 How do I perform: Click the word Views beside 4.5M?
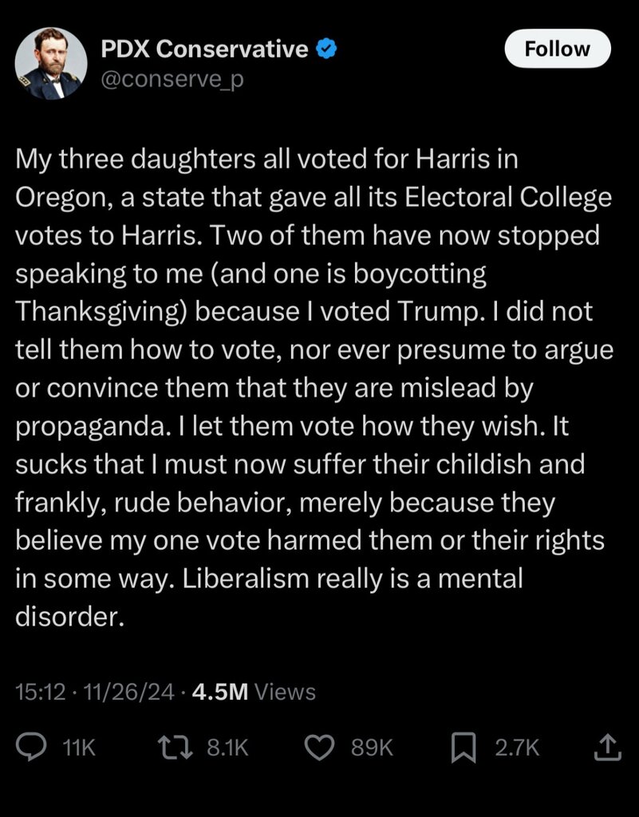click(286, 692)
